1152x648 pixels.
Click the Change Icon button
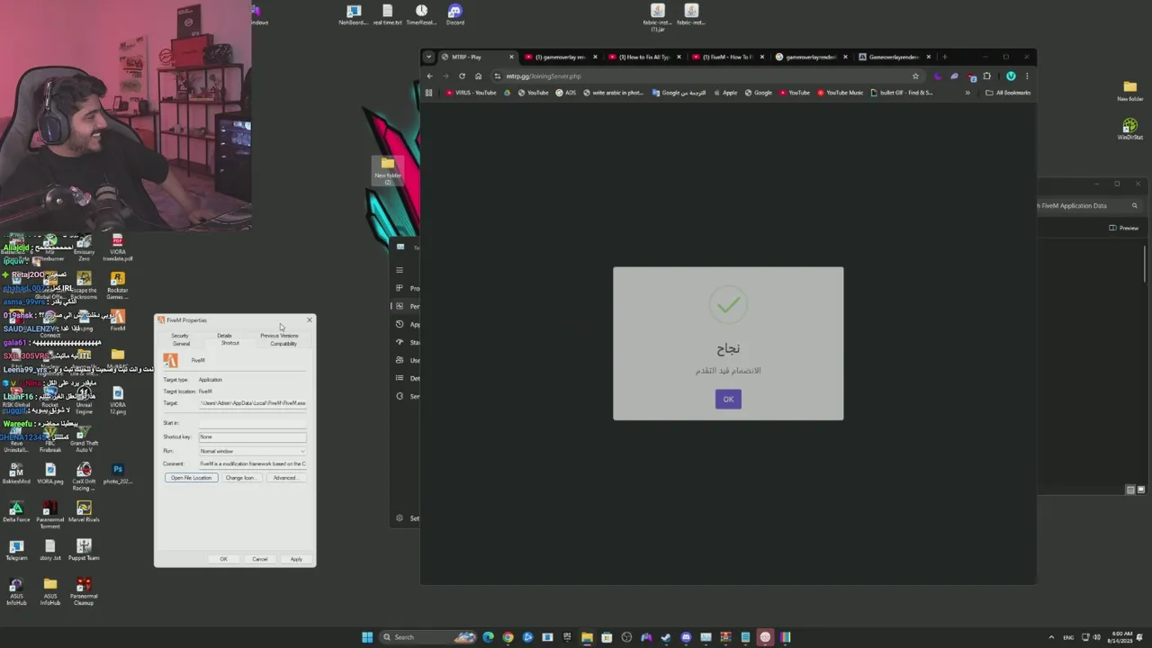click(x=240, y=478)
